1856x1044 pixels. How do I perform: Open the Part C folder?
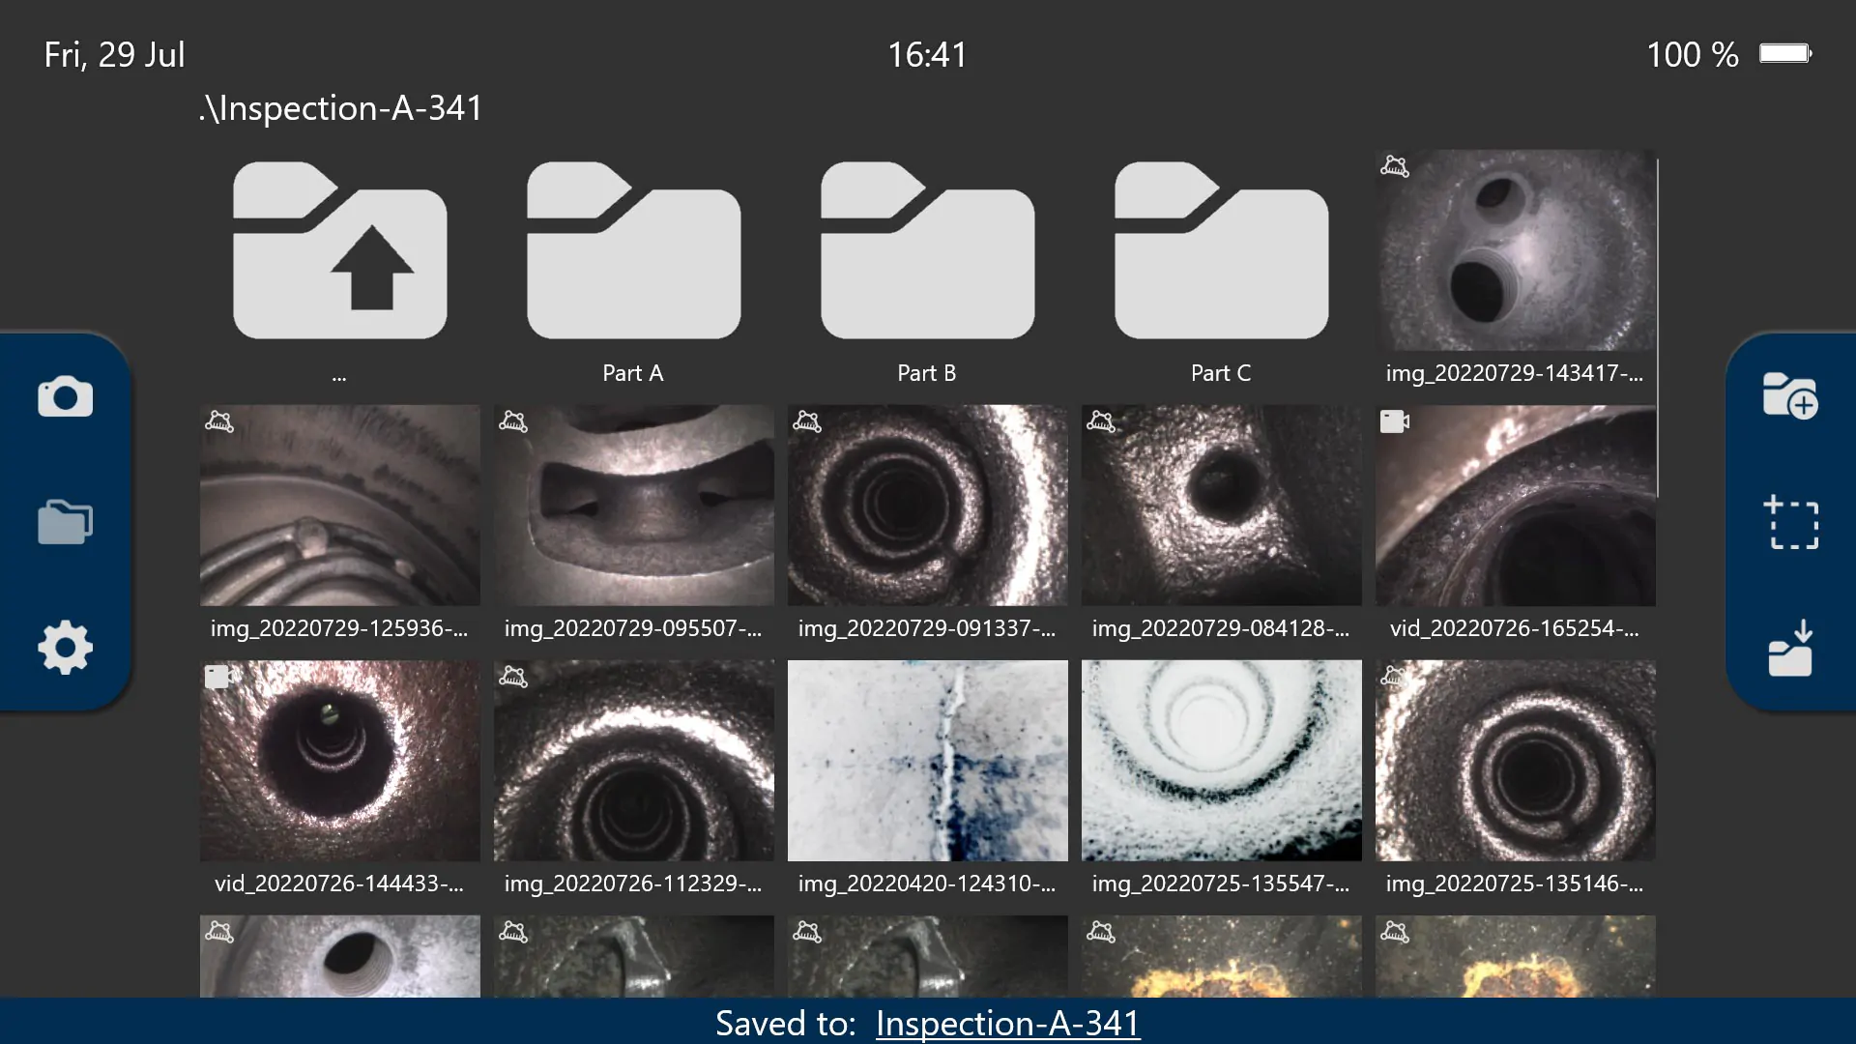pyautogui.click(x=1221, y=251)
